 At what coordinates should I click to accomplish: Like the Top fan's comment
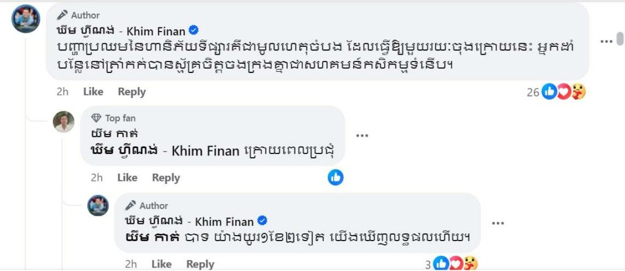pos(127,178)
